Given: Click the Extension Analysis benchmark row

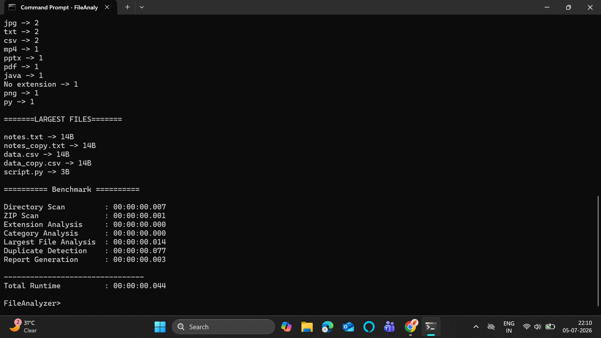Looking at the screenshot, I should pos(85,224).
